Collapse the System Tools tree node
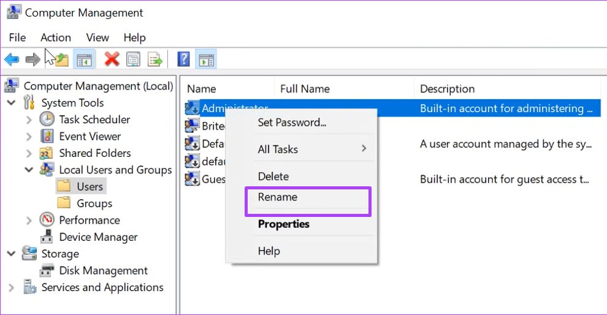This screenshot has height=315, width=607. point(11,103)
